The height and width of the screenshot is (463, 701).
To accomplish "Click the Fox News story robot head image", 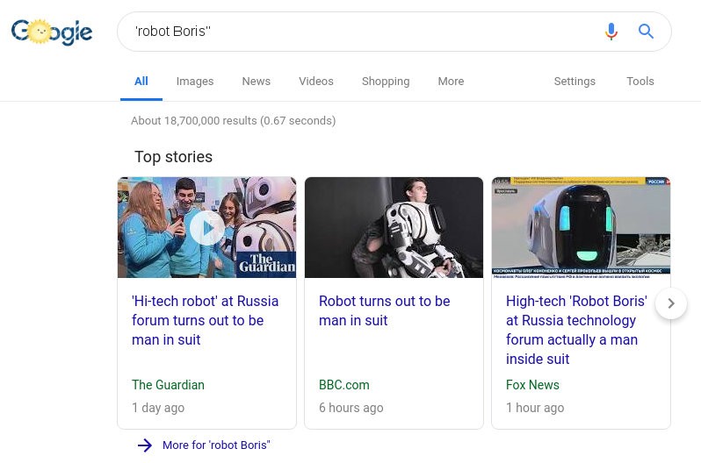I will click(581, 227).
